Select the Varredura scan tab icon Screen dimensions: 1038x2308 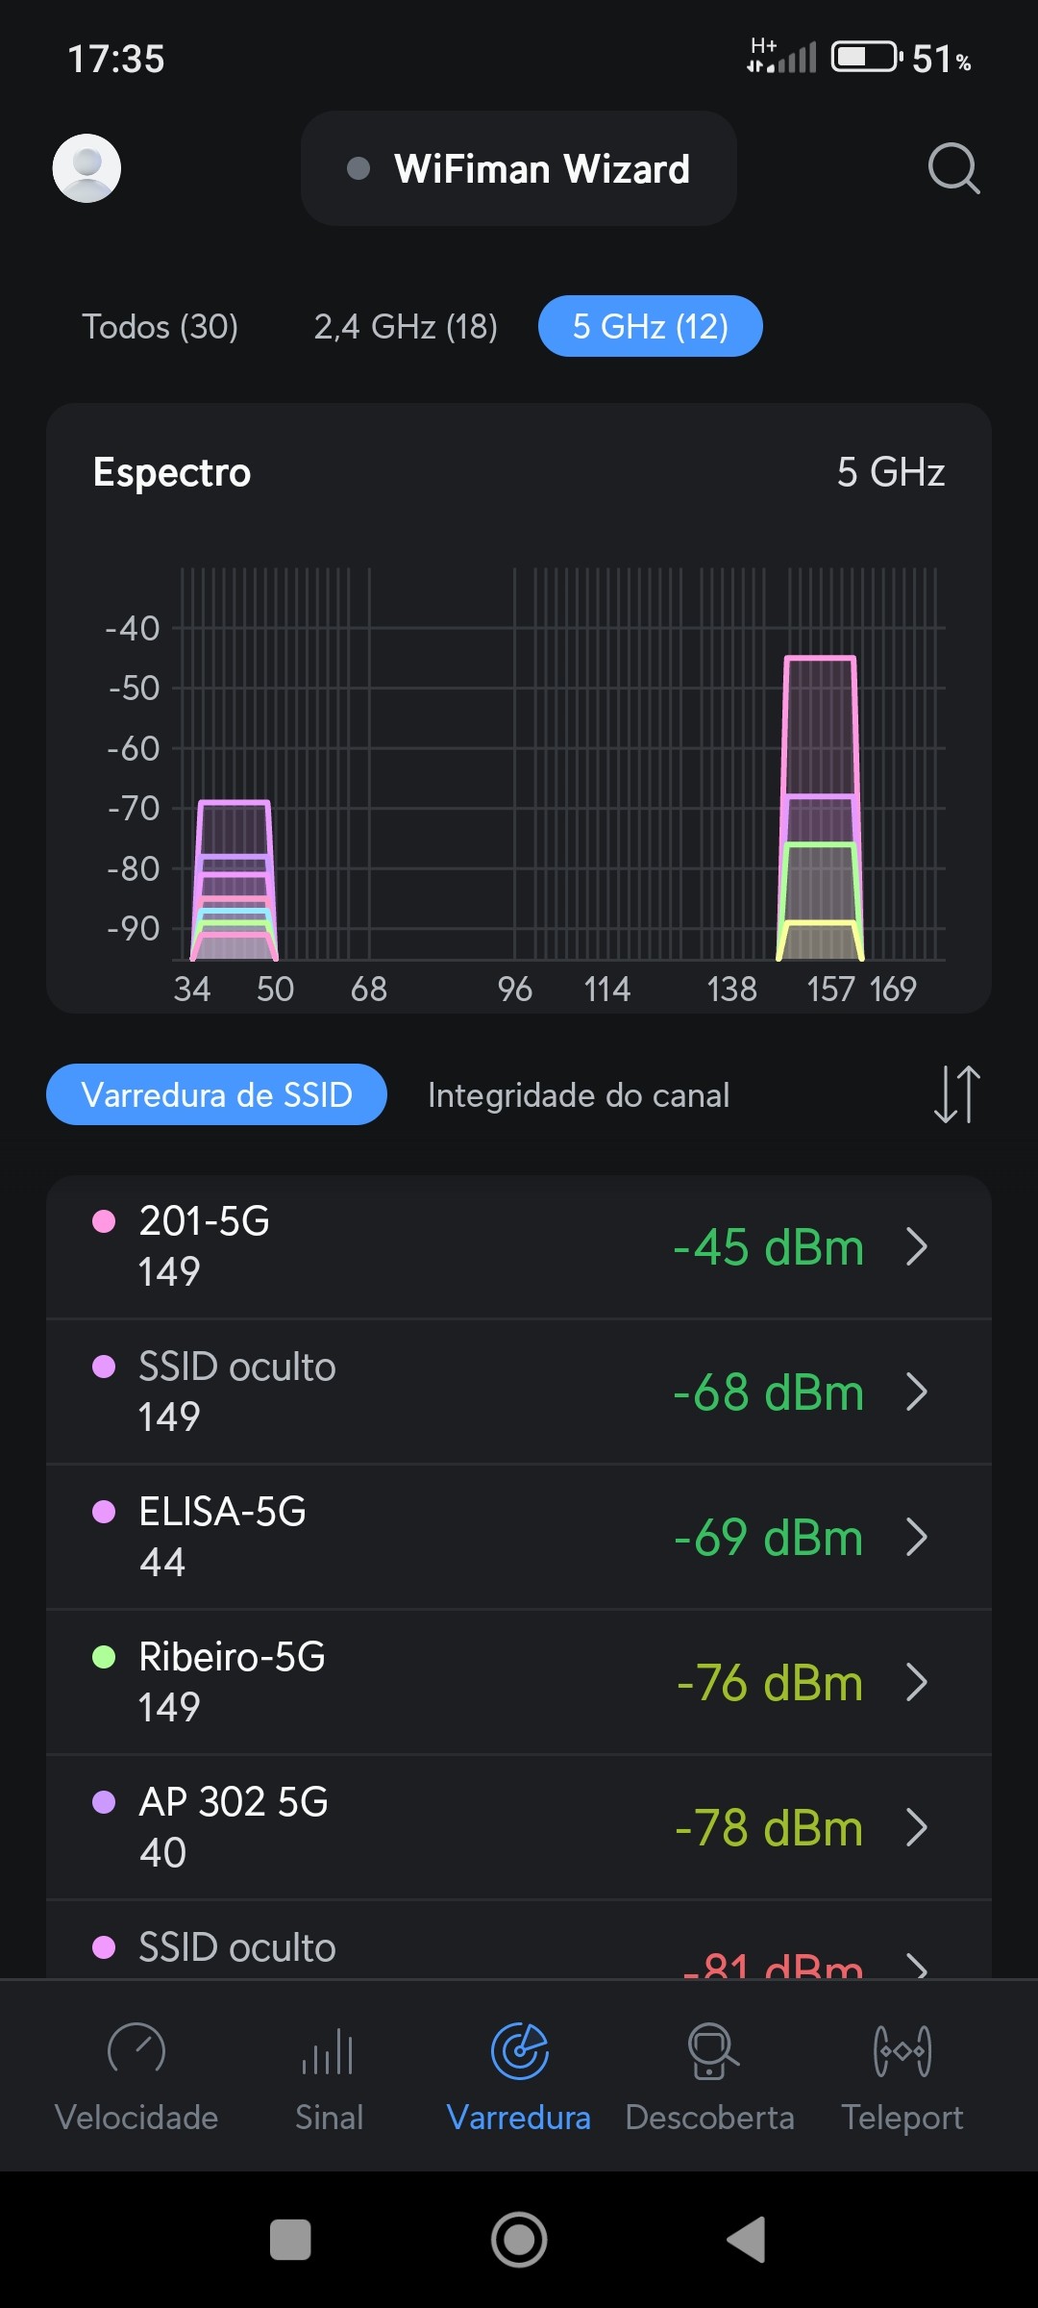point(519,2051)
